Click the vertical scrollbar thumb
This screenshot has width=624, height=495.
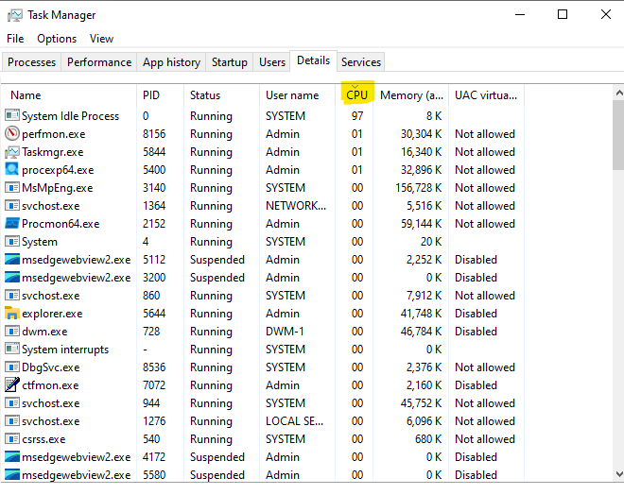click(x=619, y=135)
